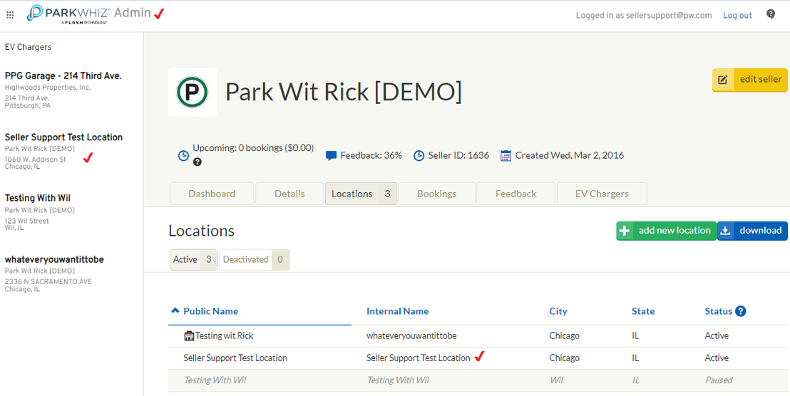Click the plus icon on add new location
Screen dimensions: 790x396
[625, 231]
